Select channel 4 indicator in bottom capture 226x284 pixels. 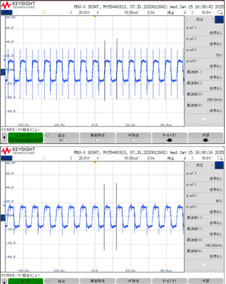point(98,158)
